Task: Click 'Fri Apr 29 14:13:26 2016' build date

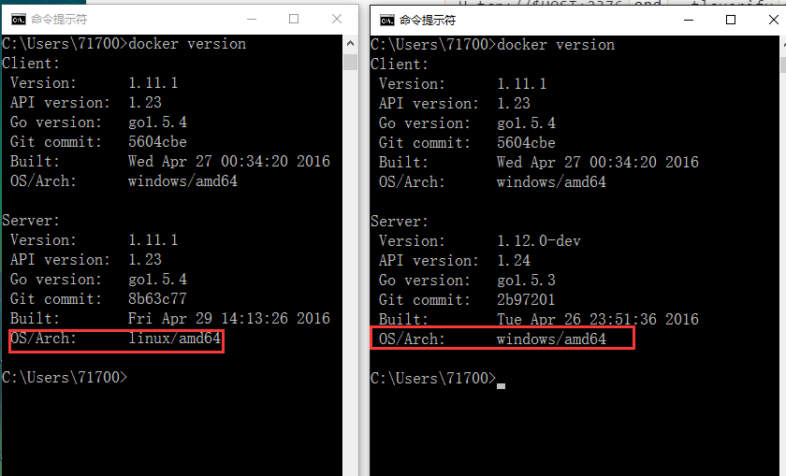Action: (x=229, y=318)
